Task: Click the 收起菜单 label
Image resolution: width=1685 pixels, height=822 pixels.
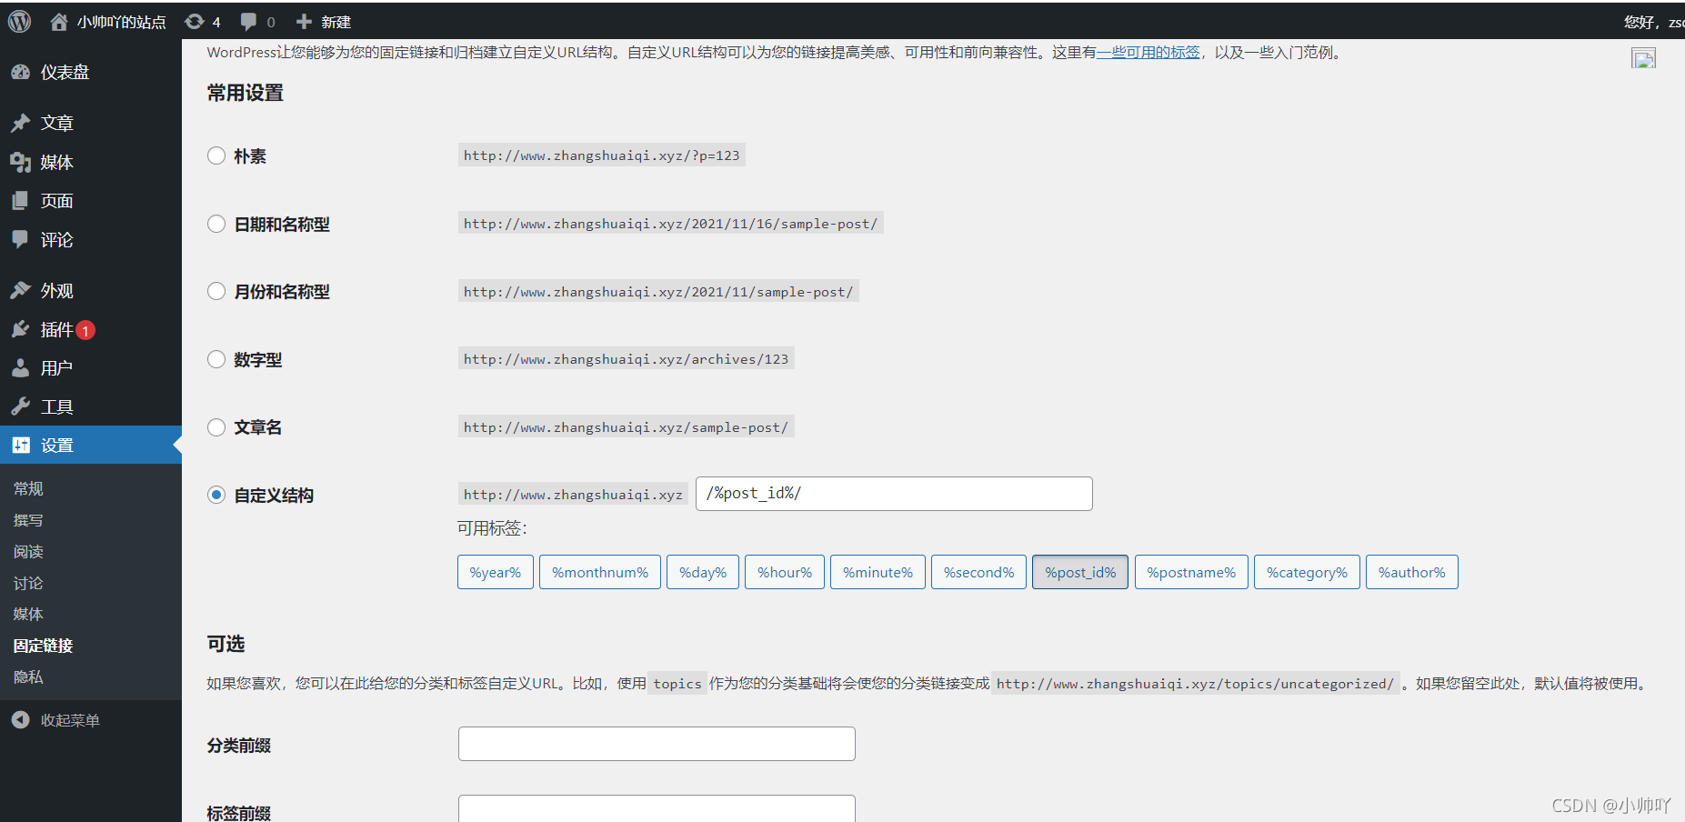Action: click(70, 720)
